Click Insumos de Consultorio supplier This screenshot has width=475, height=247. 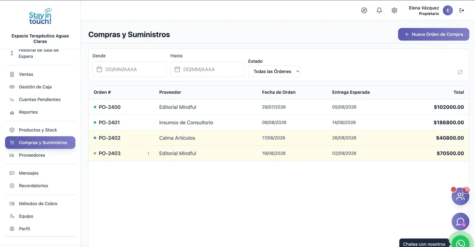click(x=186, y=123)
